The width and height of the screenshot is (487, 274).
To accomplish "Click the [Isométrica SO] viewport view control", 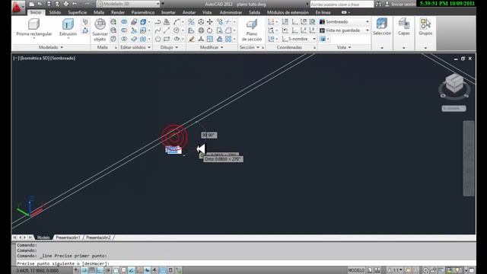I will [34, 58].
